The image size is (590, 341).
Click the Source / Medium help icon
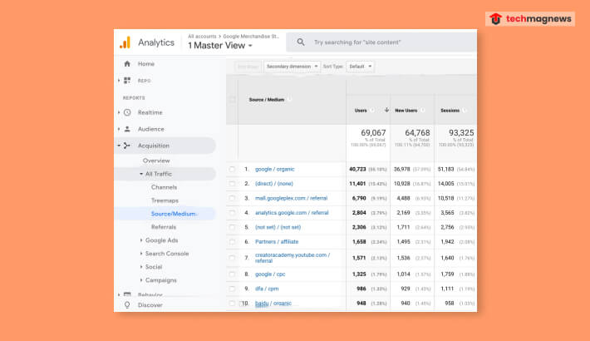[x=289, y=100]
